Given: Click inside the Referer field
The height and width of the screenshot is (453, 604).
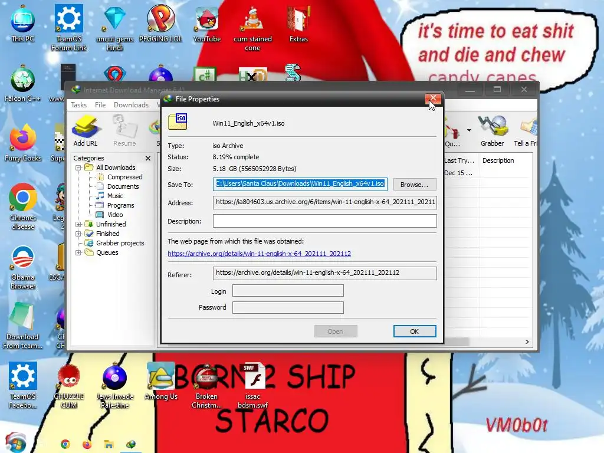Looking at the screenshot, I should (325, 273).
